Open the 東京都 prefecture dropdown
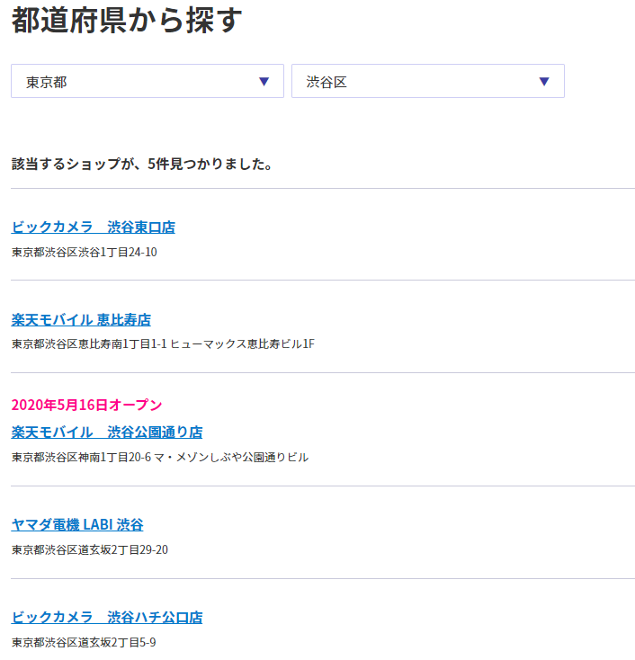Image resolution: width=635 pixels, height=660 pixels. (148, 81)
